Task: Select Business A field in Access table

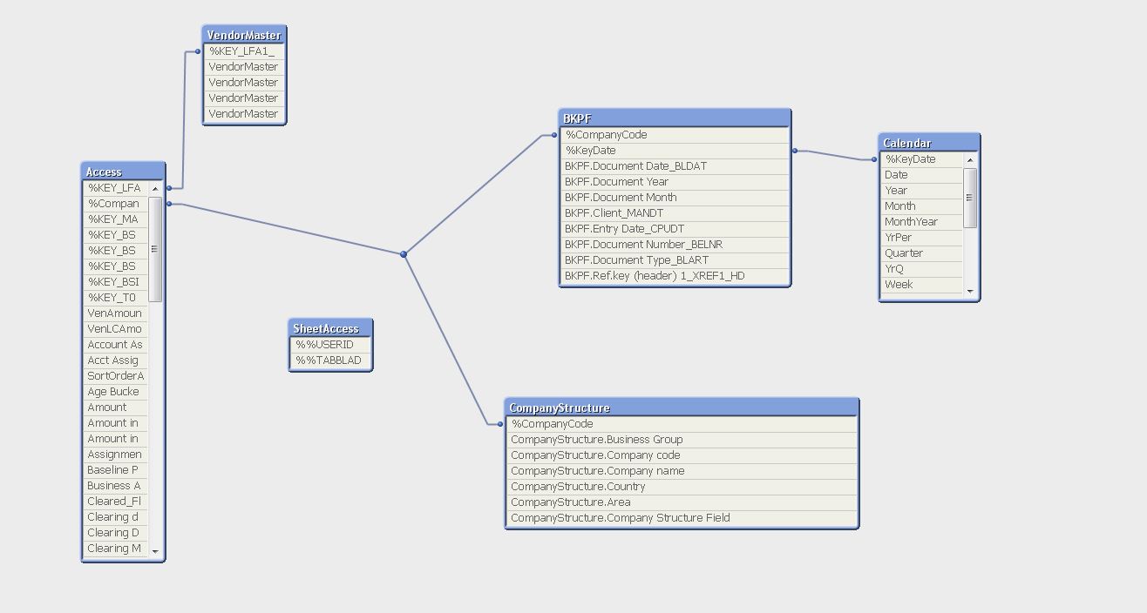Action: (x=117, y=486)
